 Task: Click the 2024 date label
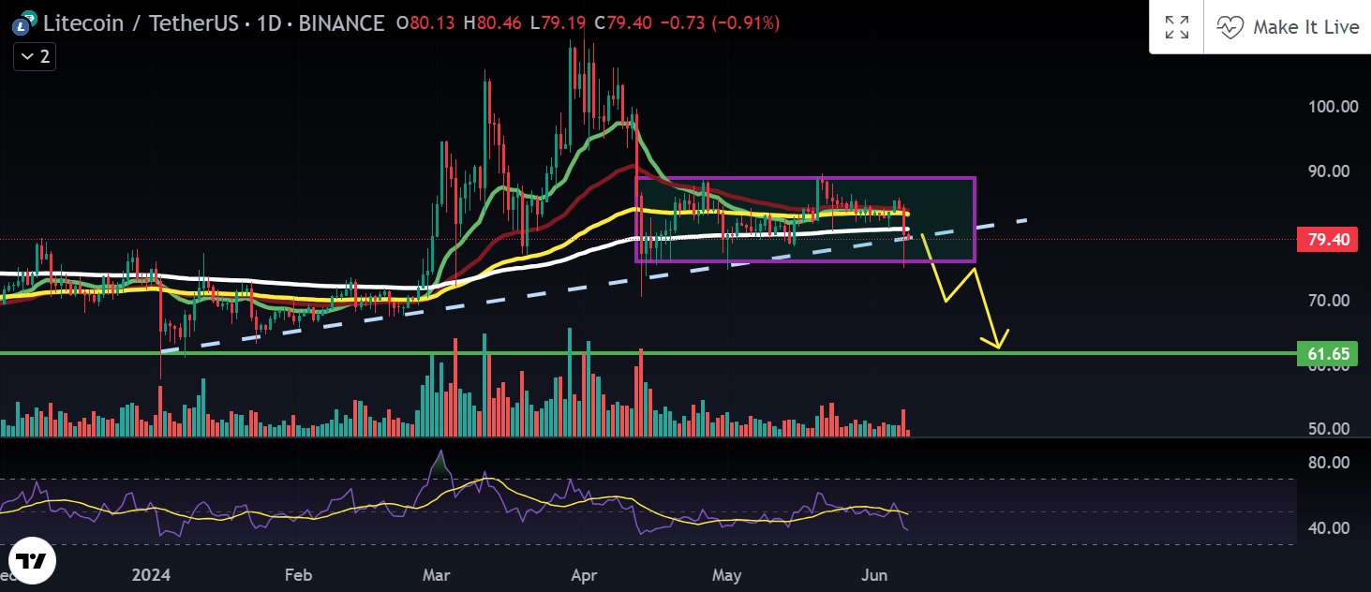click(152, 573)
